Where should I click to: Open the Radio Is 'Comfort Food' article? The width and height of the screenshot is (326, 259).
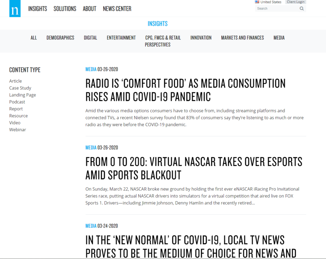186,90
